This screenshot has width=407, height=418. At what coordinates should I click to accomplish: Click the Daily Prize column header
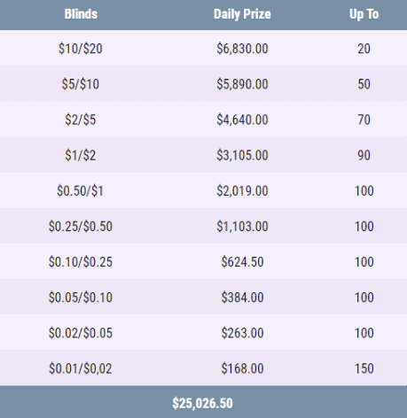(x=242, y=14)
